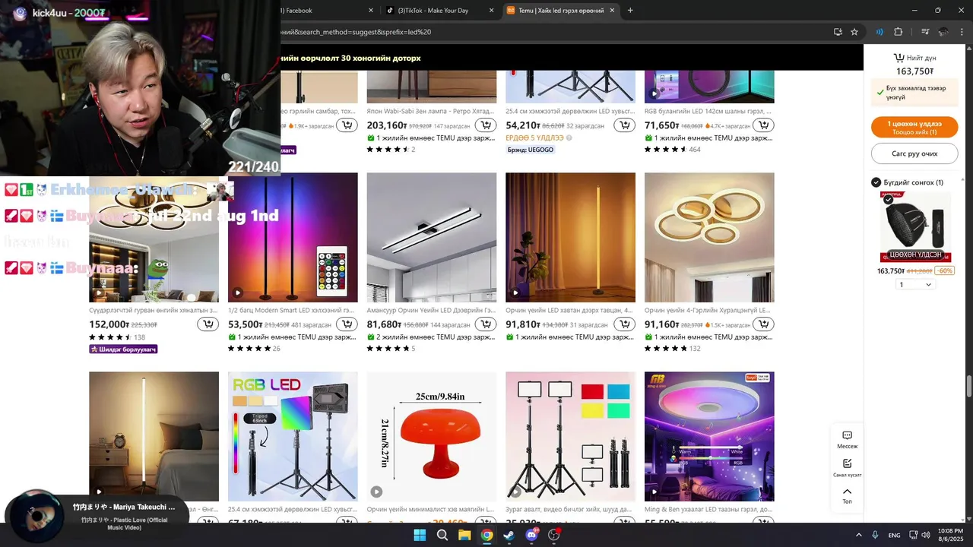Add the 203,160₮ Wabi-Sabi lamp to cart
Screen dimensions: 973x547
(x=486, y=125)
